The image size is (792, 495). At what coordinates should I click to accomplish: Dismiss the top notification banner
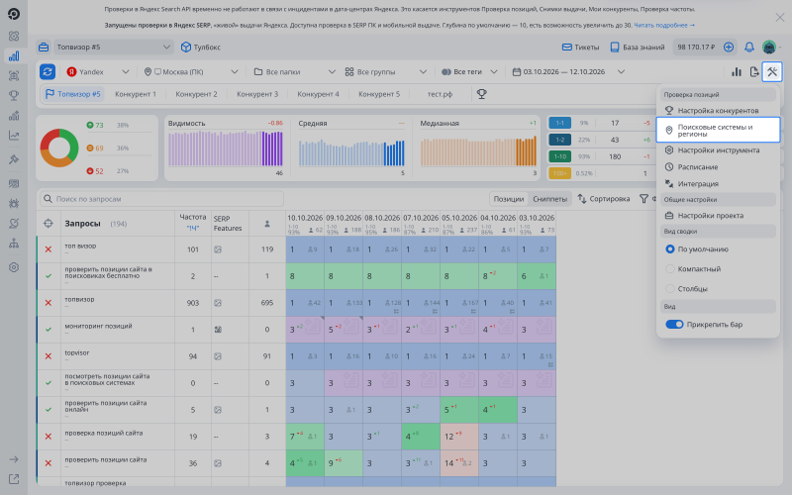tap(780, 18)
